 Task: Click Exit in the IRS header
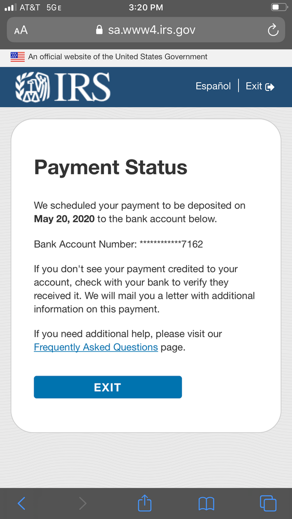point(260,86)
